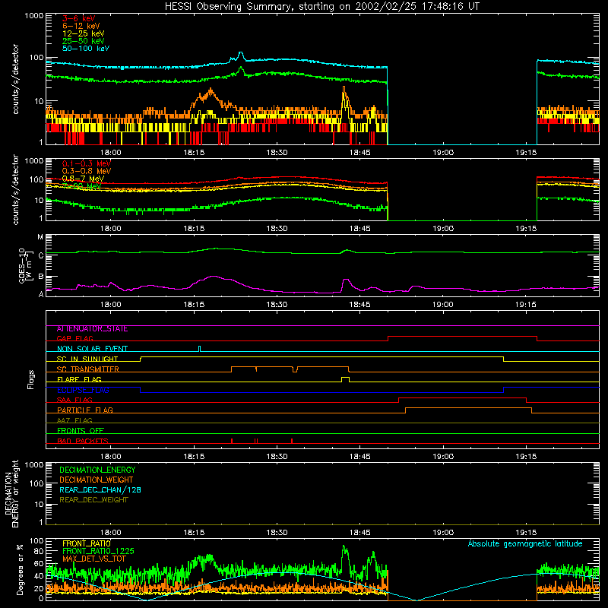Click the Absolute geomagnetic latitude label

tap(525, 544)
